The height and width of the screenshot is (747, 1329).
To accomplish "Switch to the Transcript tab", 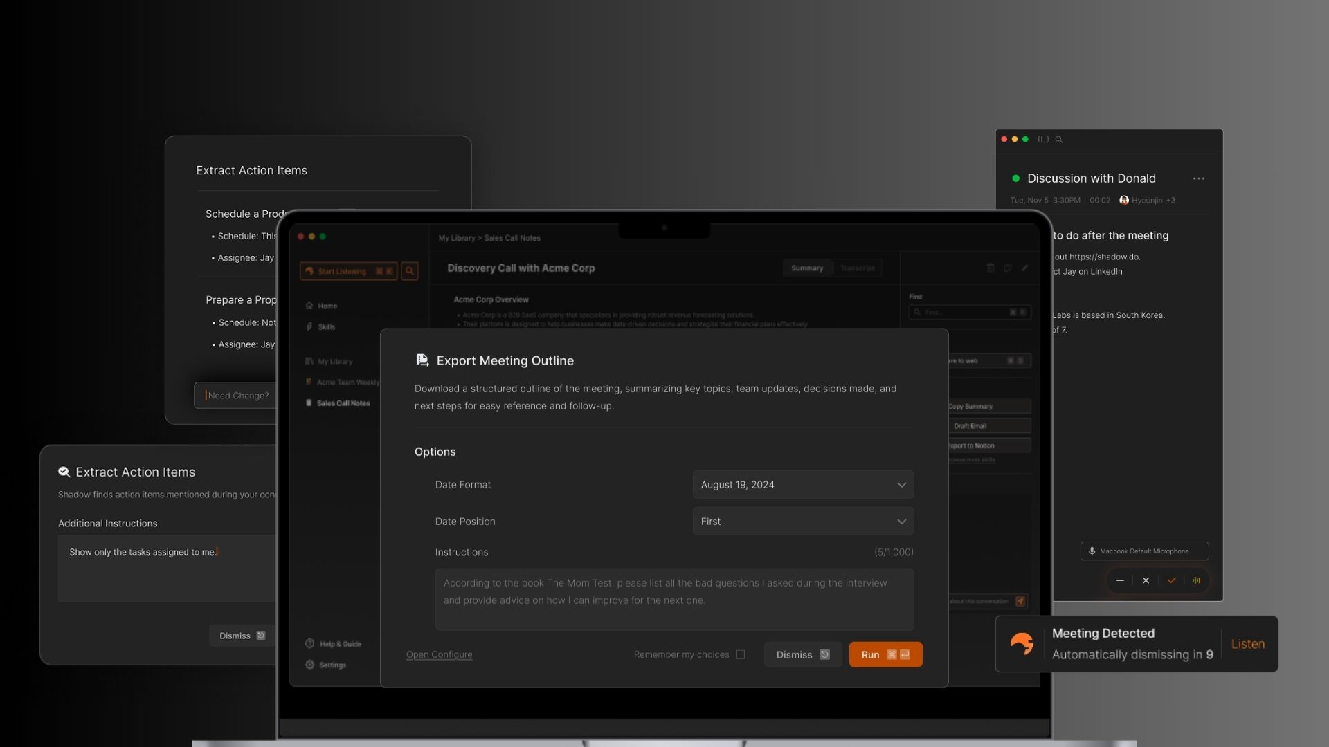I will [x=857, y=268].
